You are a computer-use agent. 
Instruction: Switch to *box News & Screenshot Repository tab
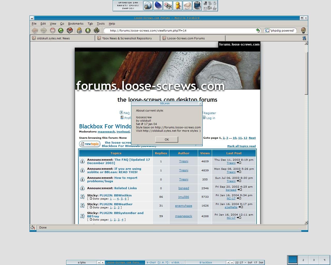(128, 38)
